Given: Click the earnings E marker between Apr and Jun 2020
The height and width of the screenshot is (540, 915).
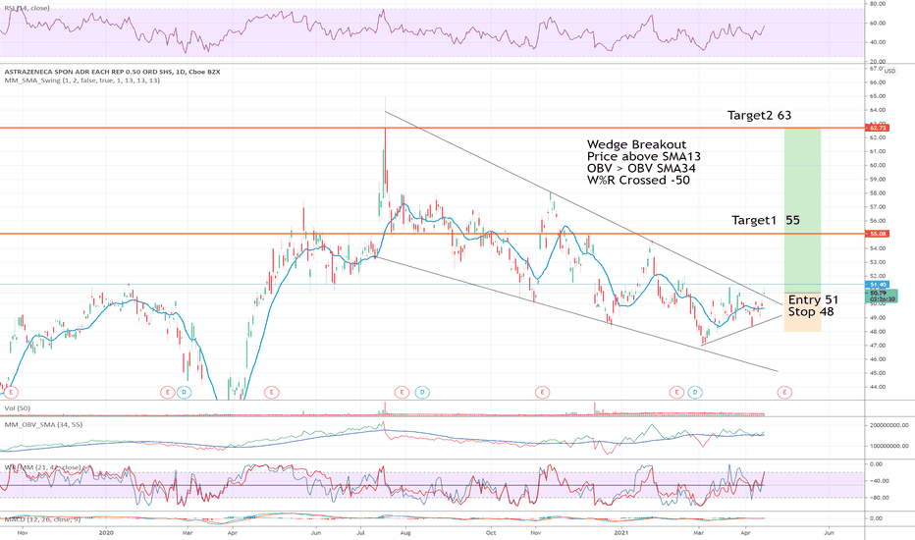Looking at the screenshot, I should point(271,393).
